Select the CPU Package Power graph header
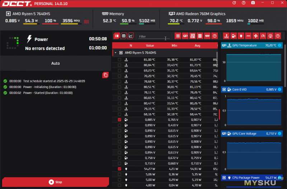 pyautogui.click(x=252, y=178)
